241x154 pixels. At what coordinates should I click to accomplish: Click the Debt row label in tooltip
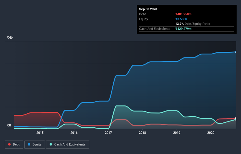coord(142,14)
